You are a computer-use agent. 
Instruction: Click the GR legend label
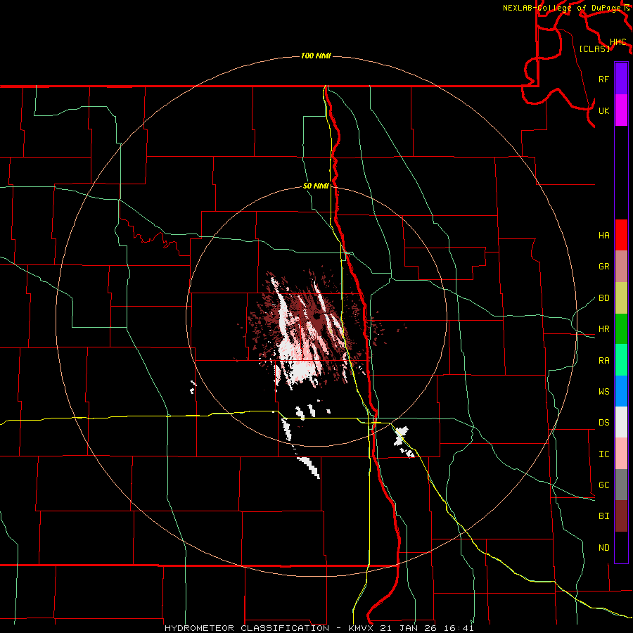tap(603, 267)
